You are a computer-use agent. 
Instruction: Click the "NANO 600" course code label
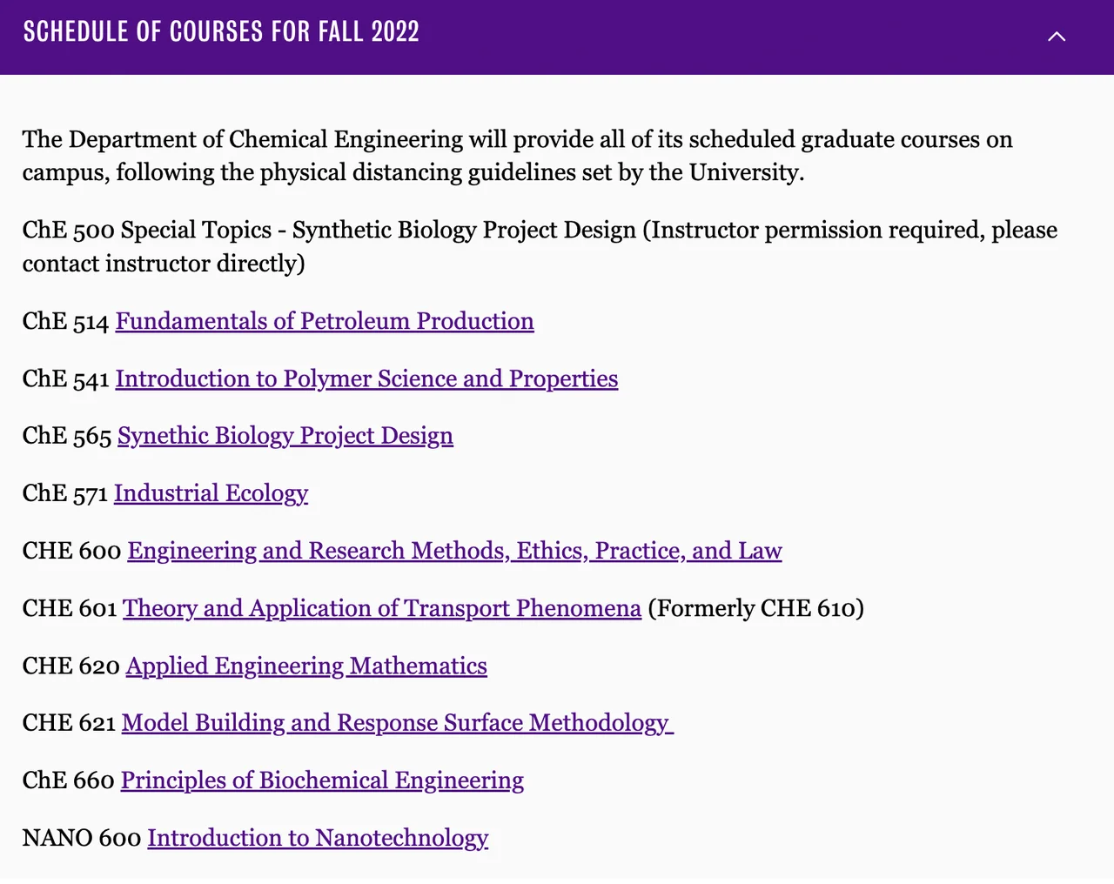(81, 838)
